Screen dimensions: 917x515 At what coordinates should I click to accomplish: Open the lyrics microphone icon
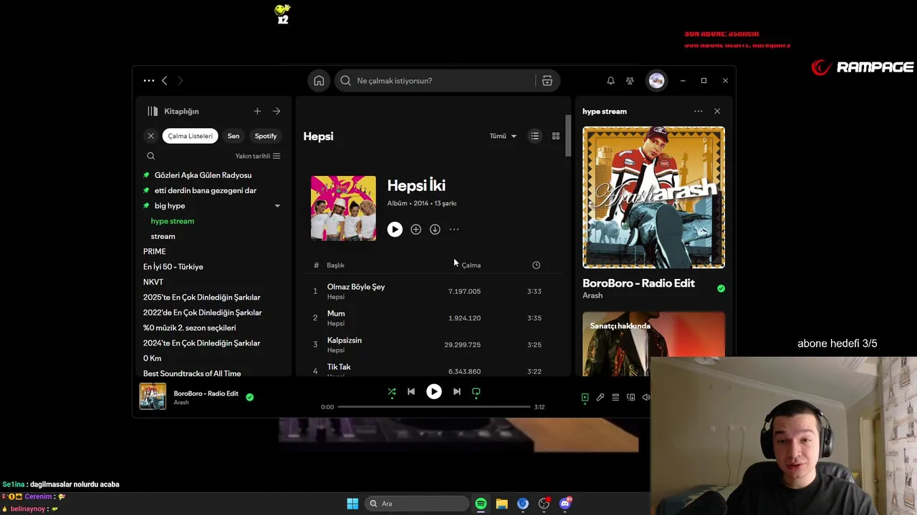click(600, 398)
